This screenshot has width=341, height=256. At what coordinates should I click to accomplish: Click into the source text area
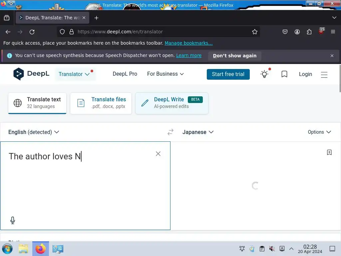(x=85, y=185)
